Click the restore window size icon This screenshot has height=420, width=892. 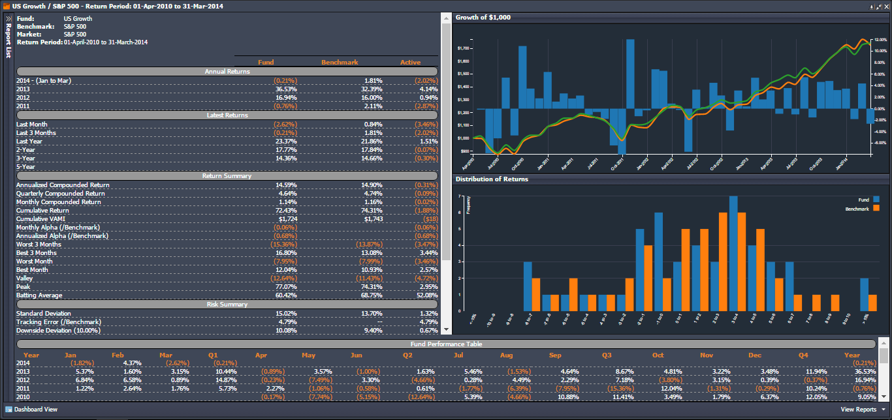[878, 5]
